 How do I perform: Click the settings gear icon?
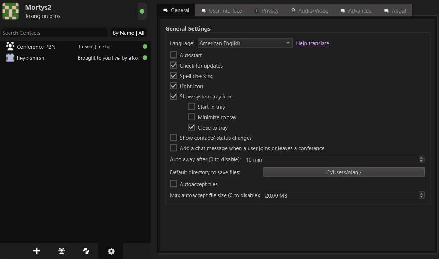pyautogui.click(x=111, y=251)
